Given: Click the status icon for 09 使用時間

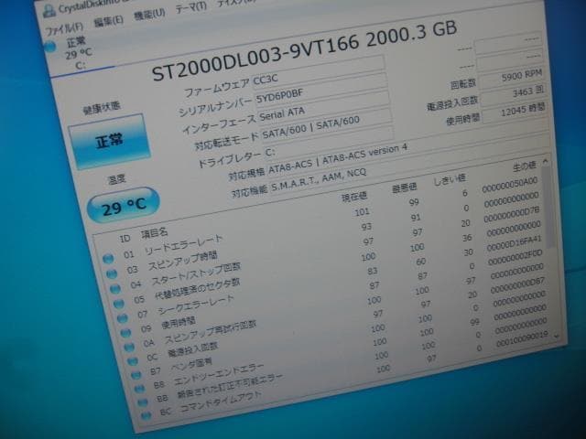Looking at the screenshot, I should pyautogui.click(x=125, y=332).
